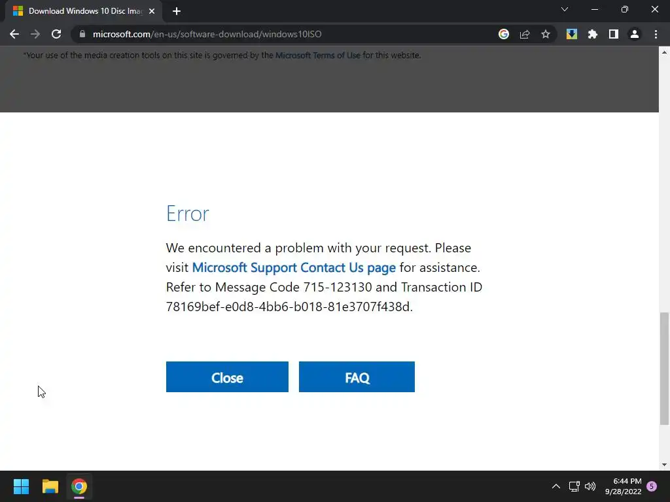This screenshot has width=670, height=502.
Task: Show hidden system tray icons
Action: (x=556, y=486)
